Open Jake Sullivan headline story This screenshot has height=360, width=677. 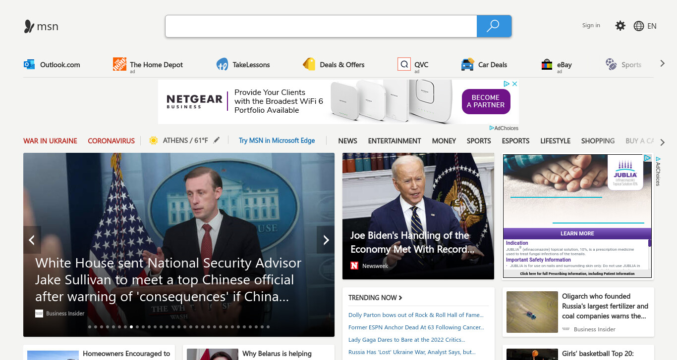pos(168,280)
